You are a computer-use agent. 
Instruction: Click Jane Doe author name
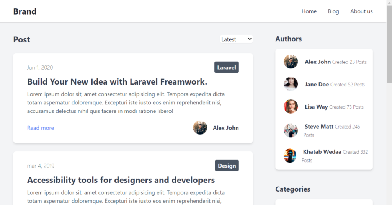click(x=317, y=84)
